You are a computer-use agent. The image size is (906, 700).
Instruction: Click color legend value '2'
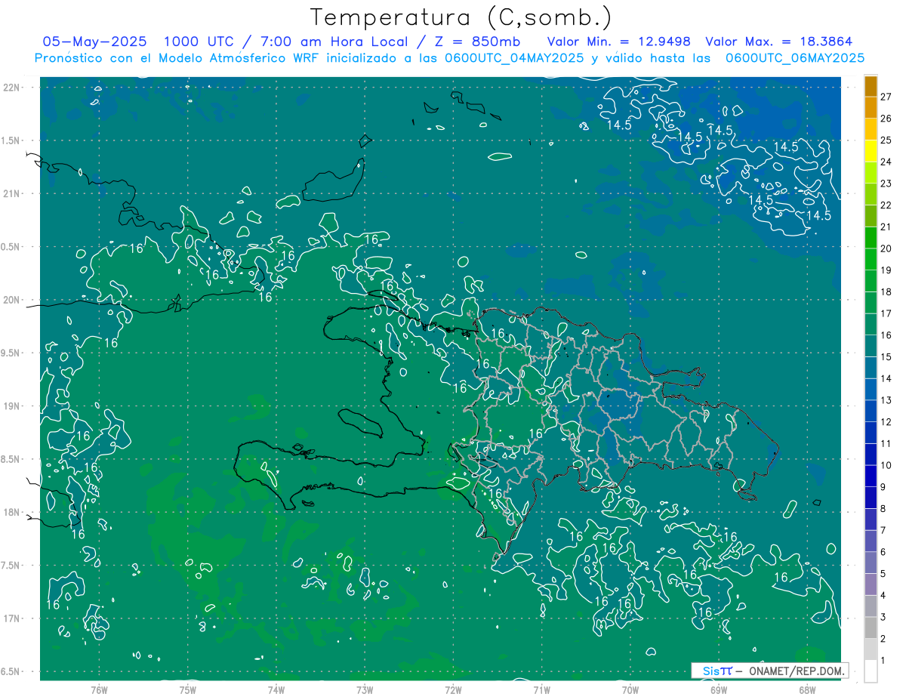(x=883, y=639)
